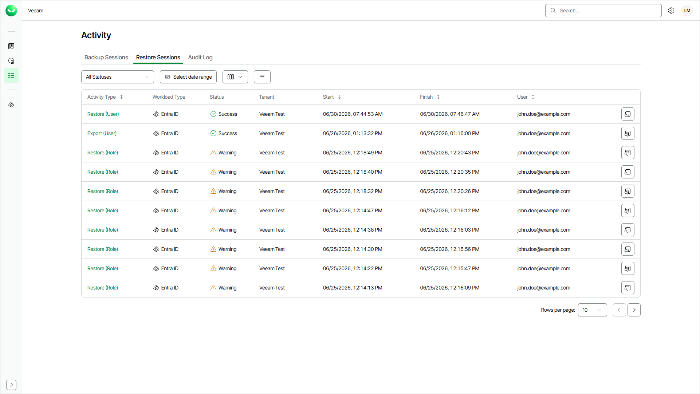The height and width of the screenshot is (394, 700).
Task: Click the Workload Type column header
Action: pos(169,97)
